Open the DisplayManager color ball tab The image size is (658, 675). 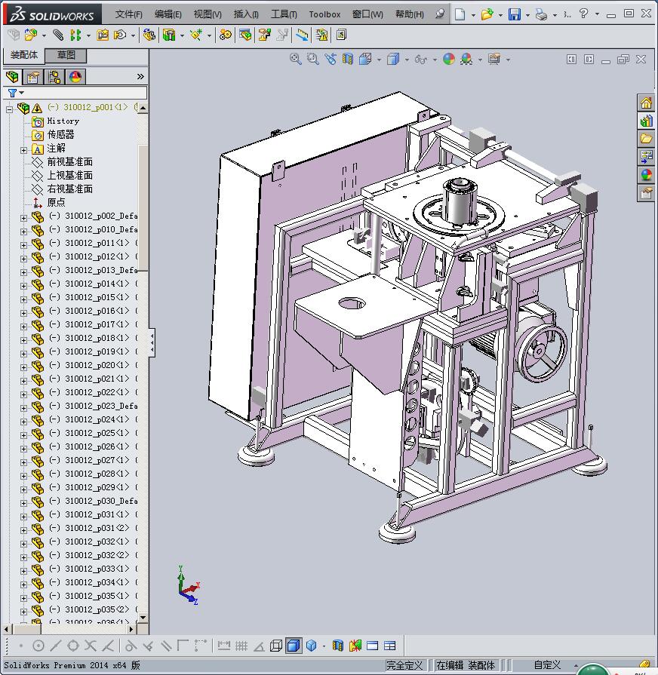(75, 77)
